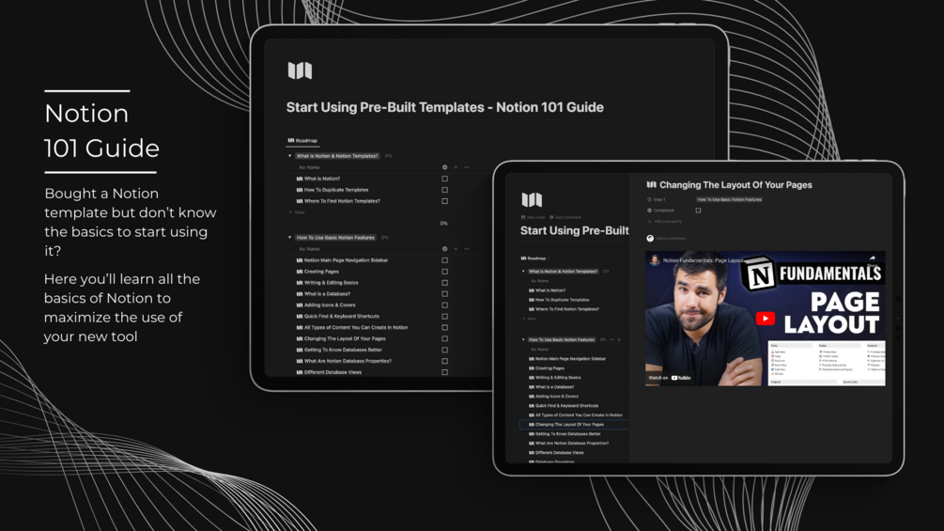
Task: Check the 'What is a Database?' checkbox
Action: click(x=445, y=294)
